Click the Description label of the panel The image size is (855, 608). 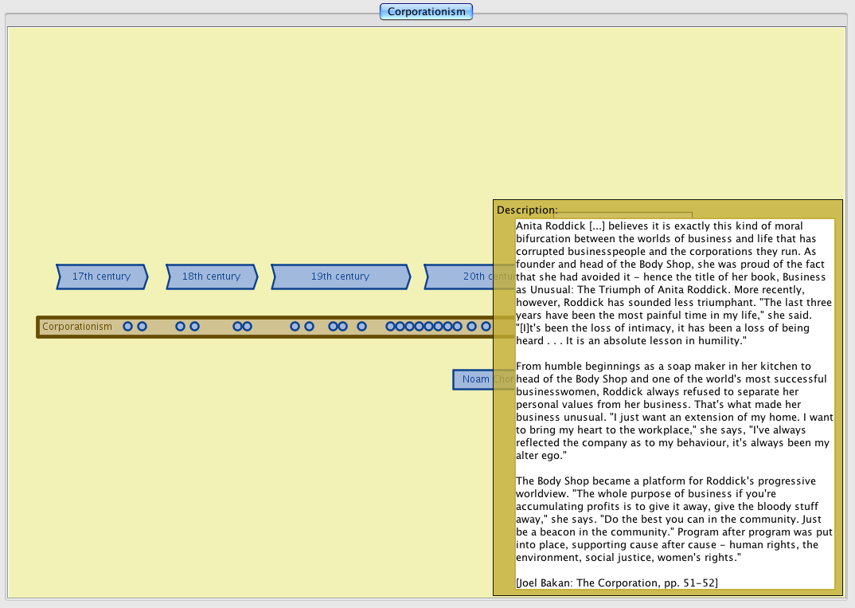527,210
